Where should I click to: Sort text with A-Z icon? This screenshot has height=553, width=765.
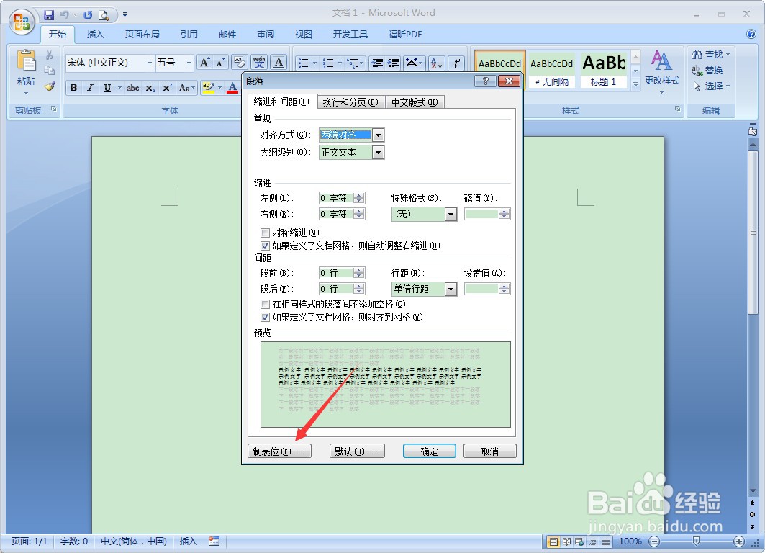(x=437, y=63)
